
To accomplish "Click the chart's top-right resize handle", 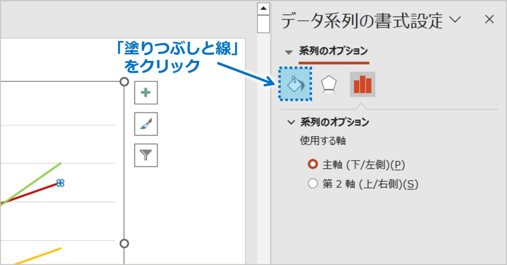I will click(124, 82).
